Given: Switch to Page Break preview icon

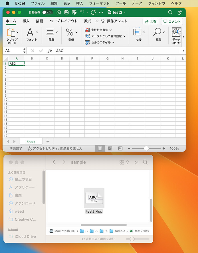Looking at the screenshot, I should (x=120, y=148).
